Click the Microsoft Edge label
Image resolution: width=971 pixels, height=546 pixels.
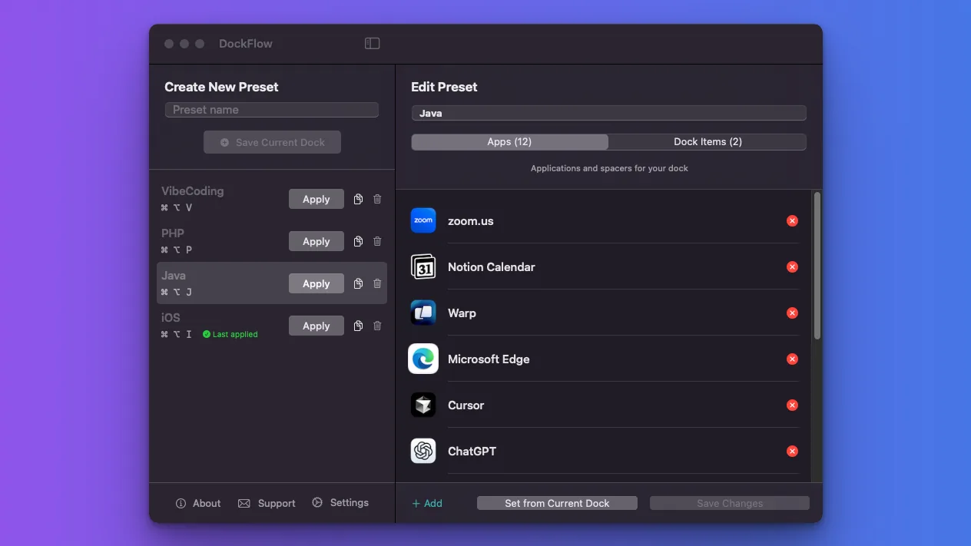tap(489, 359)
